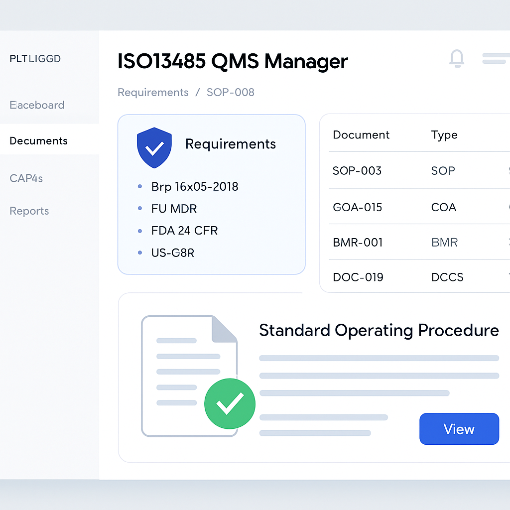Viewport: 510px width, 510px height.
Task: Select the FU MDR requirement
Action: coord(174,209)
